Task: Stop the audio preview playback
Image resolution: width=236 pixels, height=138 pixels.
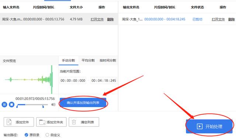Action: coord(11,105)
